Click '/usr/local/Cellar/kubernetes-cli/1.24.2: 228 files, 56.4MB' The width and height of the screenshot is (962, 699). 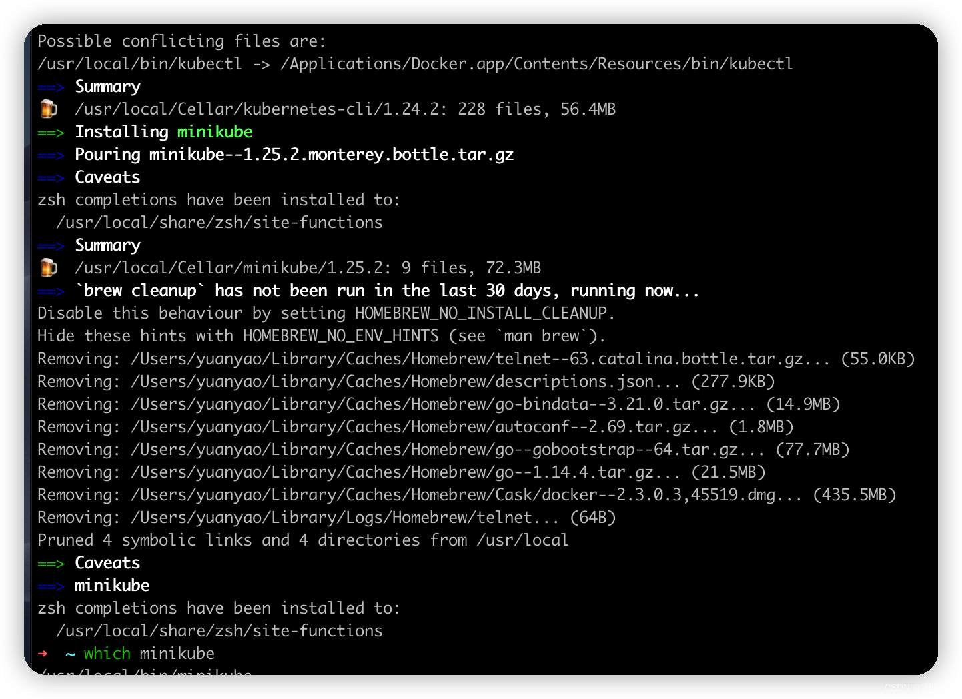pos(346,109)
